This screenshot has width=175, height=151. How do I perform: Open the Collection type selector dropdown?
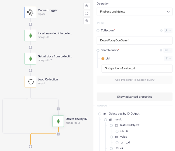(168, 30)
